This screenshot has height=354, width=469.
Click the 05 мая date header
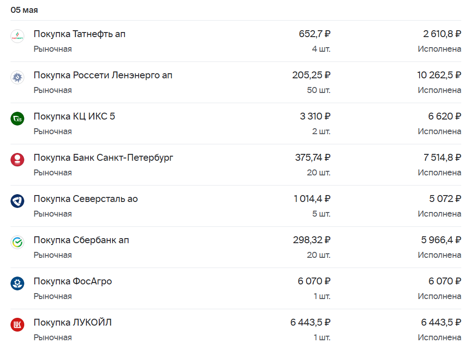point(24,10)
